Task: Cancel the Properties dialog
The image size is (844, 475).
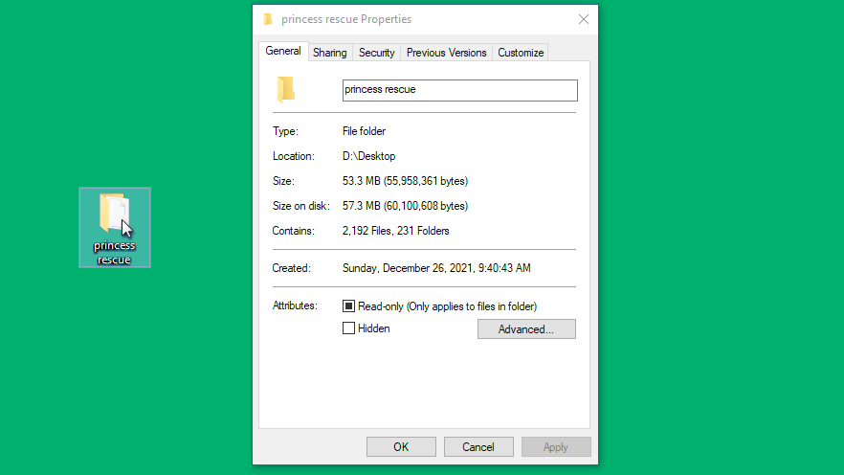Action: [478, 447]
